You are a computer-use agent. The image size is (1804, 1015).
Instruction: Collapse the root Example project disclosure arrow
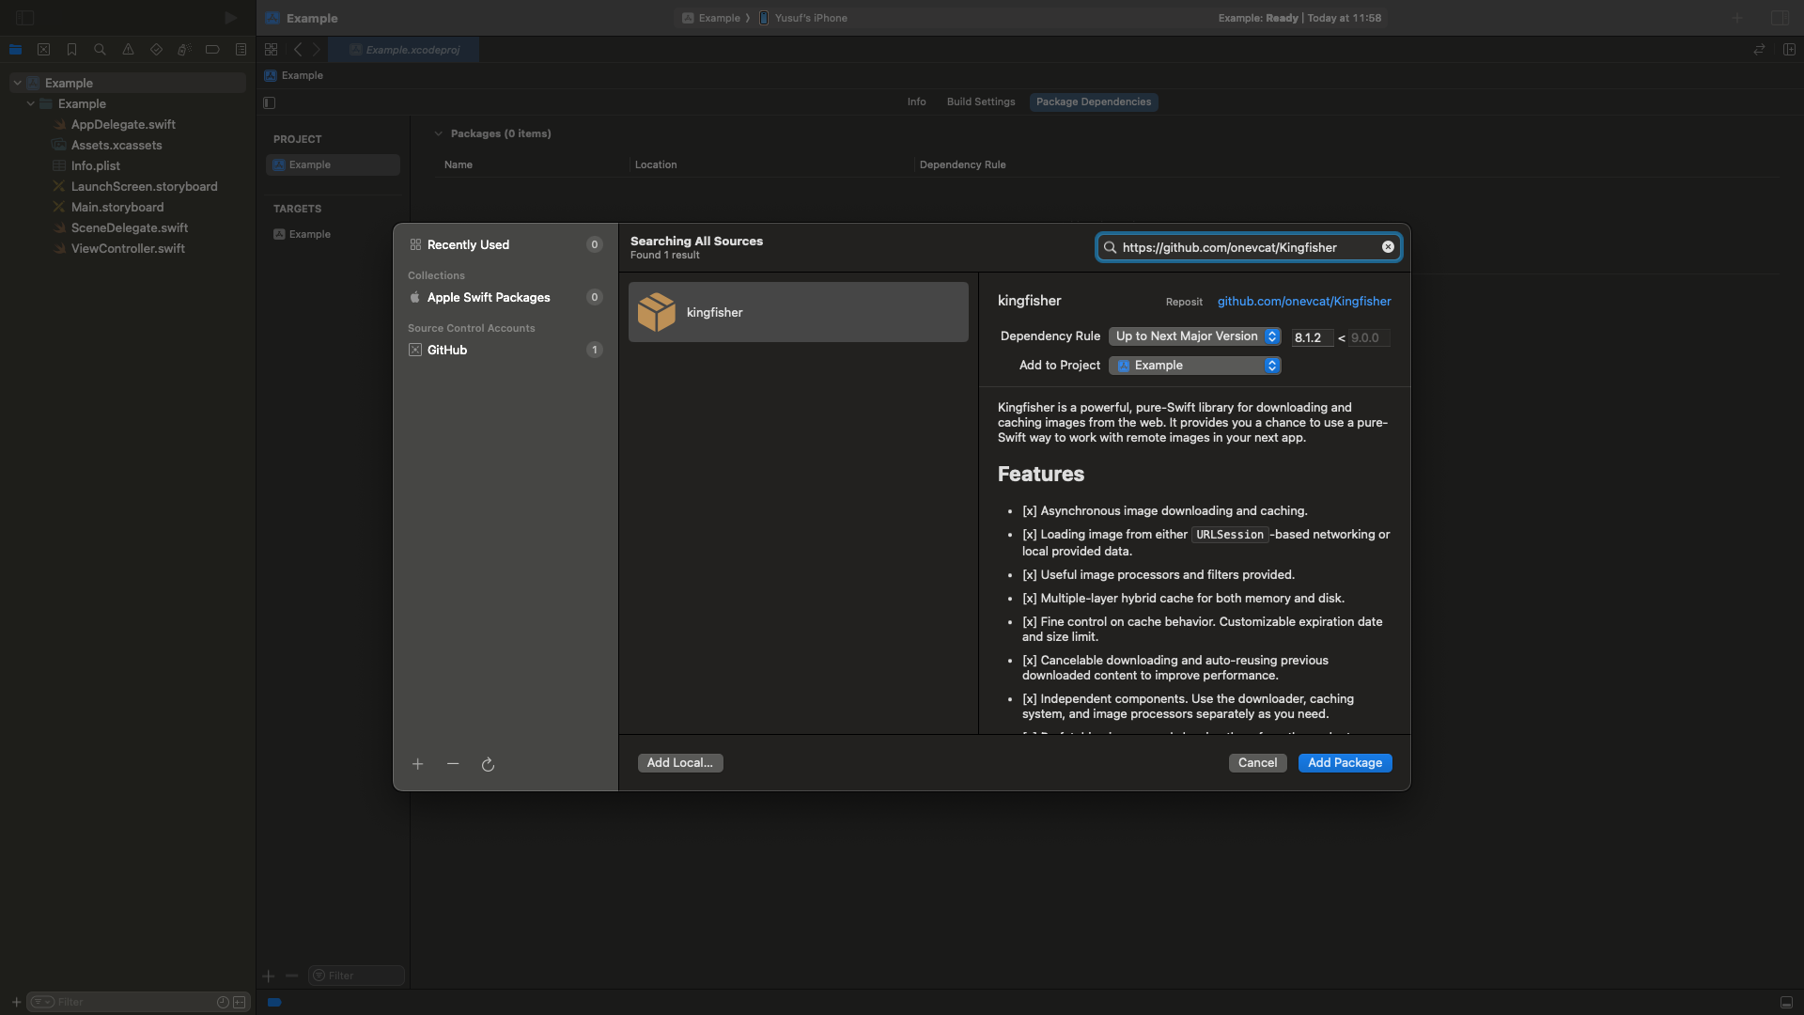pyautogui.click(x=17, y=83)
